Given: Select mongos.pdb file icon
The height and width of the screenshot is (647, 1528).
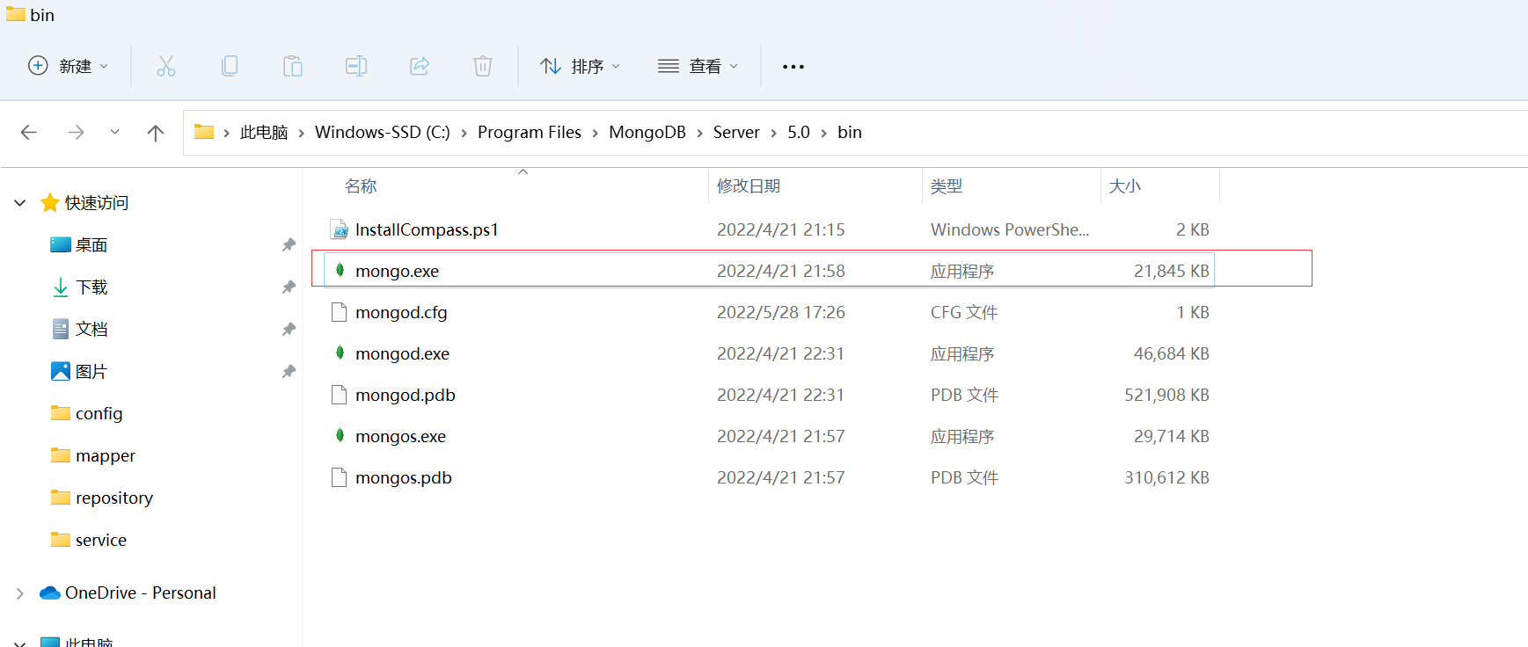Looking at the screenshot, I should [339, 477].
